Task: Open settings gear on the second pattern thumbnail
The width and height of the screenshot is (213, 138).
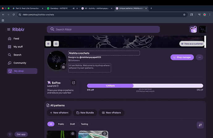Action: pyautogui.click(x=105, y=133)
